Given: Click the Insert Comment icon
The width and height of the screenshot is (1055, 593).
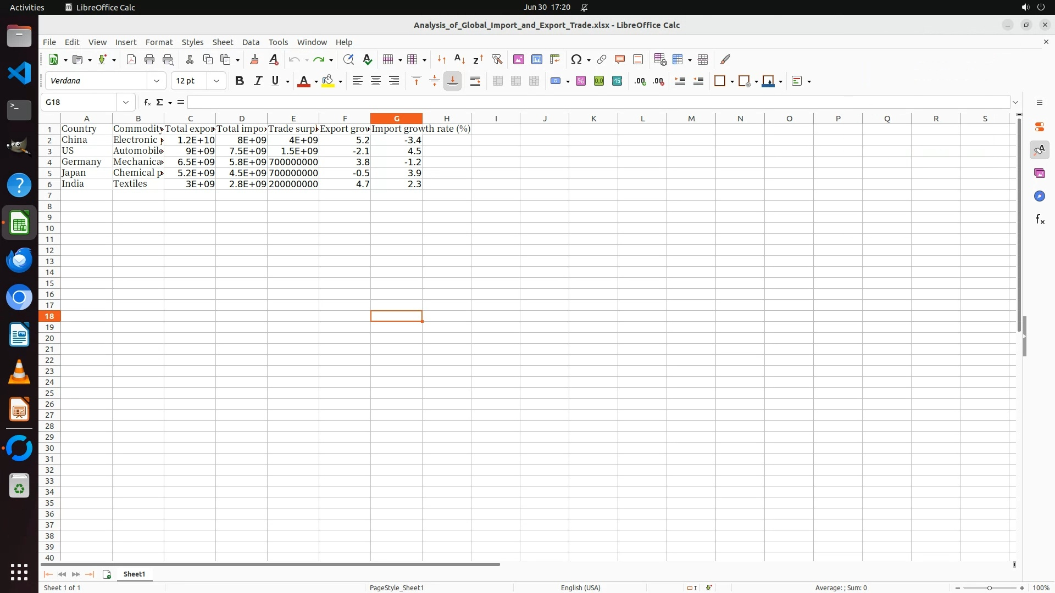Looking at the screenshot, I should 619,59.
